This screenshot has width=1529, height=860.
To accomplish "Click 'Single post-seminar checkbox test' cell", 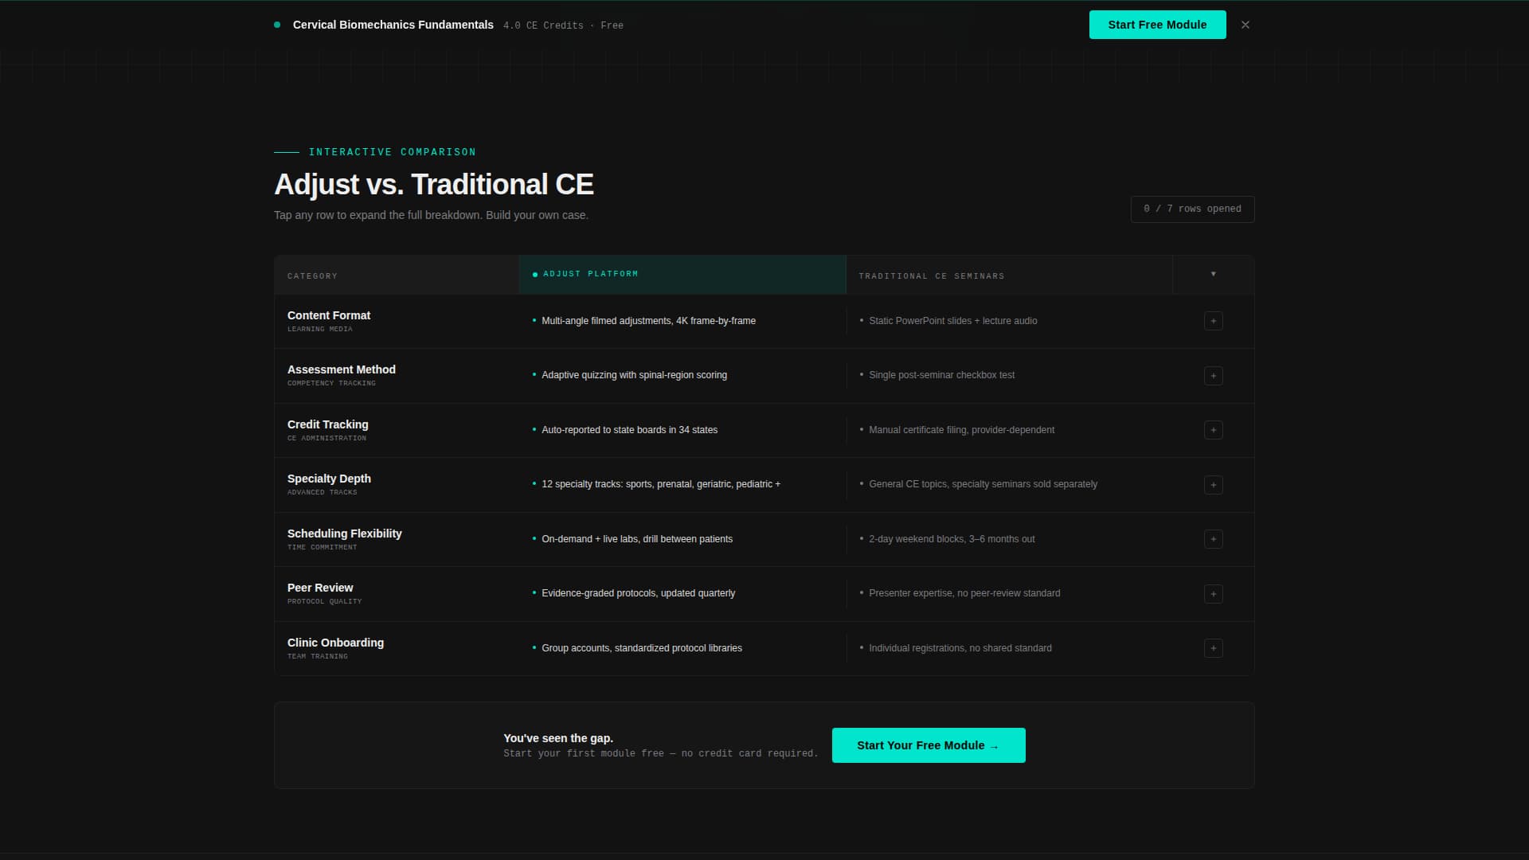I will pos(941,375).
